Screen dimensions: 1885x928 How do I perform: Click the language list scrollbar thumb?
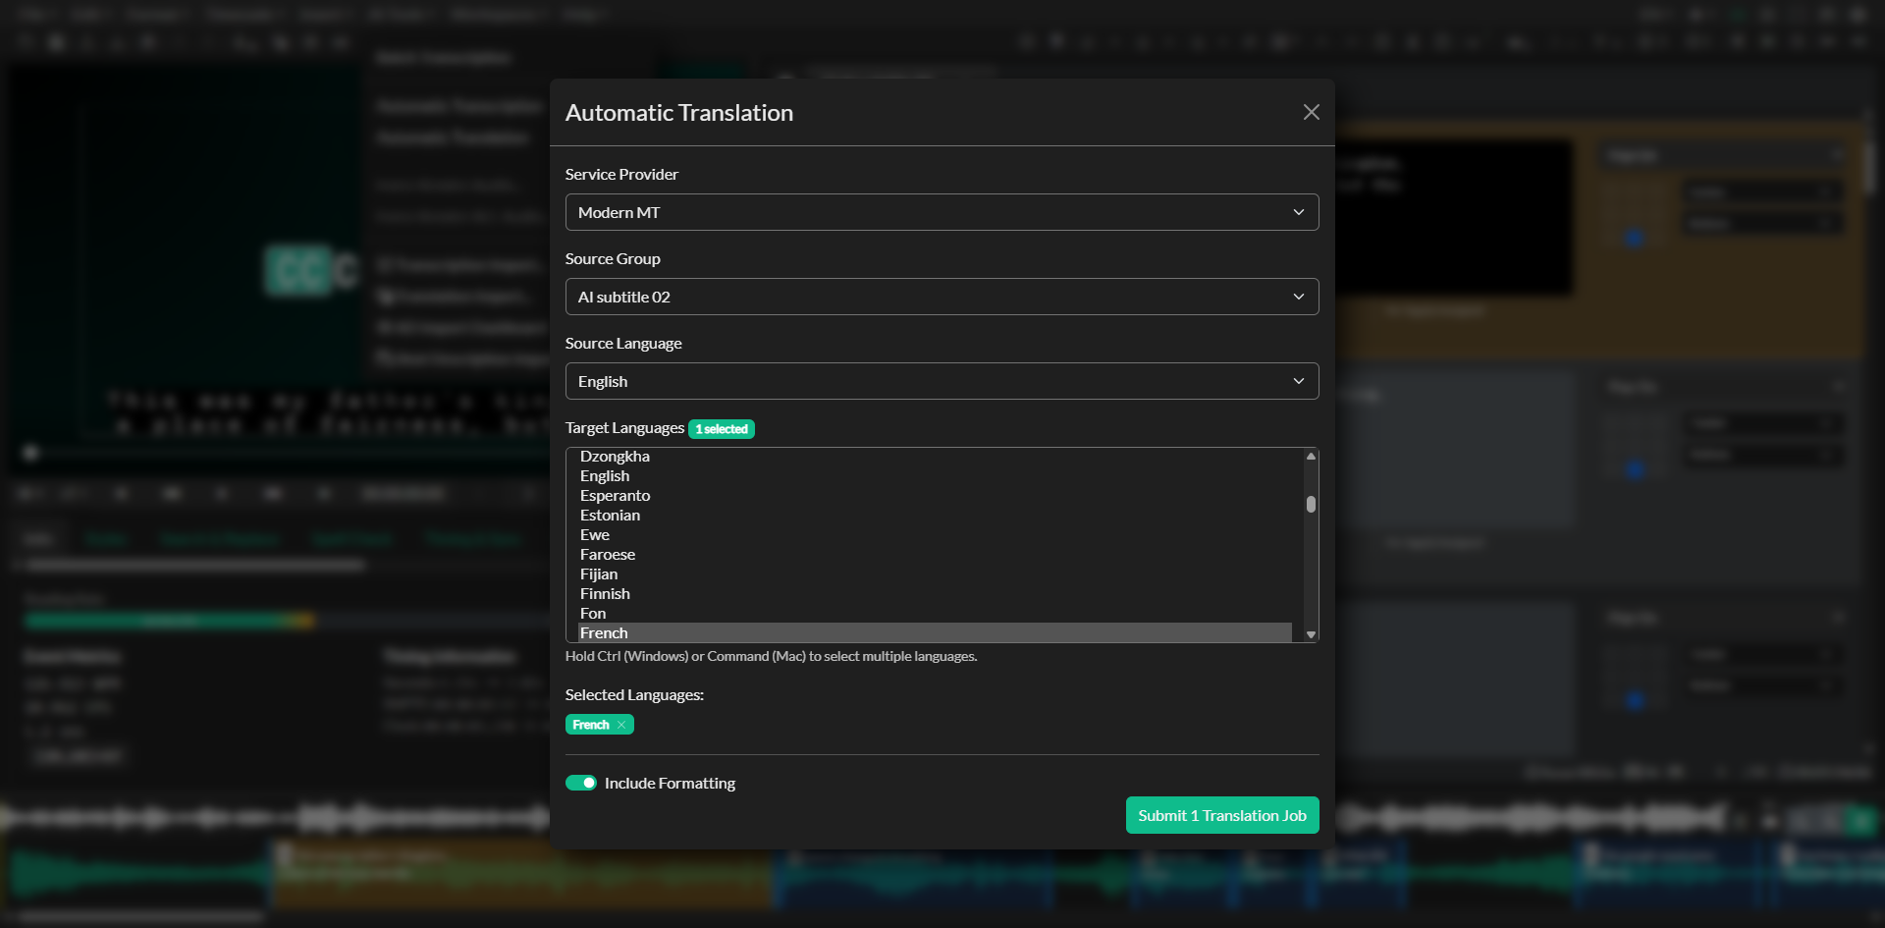[1310, 504]
